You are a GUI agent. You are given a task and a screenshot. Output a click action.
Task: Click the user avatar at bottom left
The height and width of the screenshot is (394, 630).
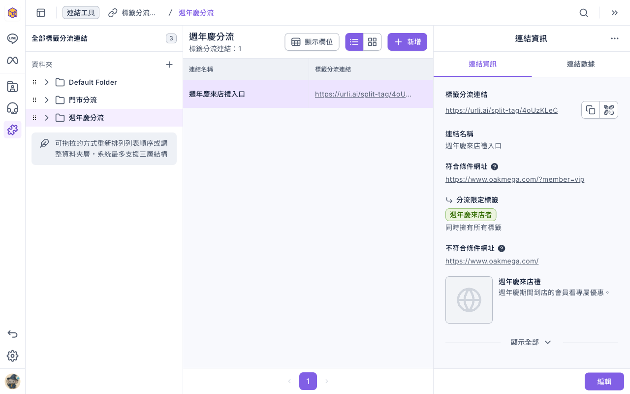pyautogui.click(x=12, y=381)
